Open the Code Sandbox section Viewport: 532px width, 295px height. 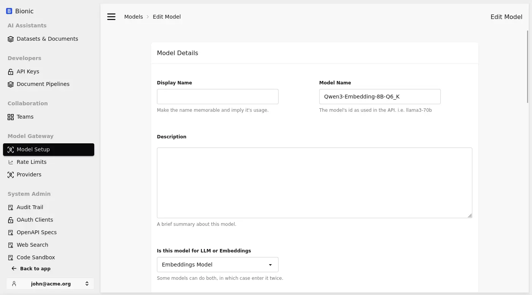(x=36, y=257)
